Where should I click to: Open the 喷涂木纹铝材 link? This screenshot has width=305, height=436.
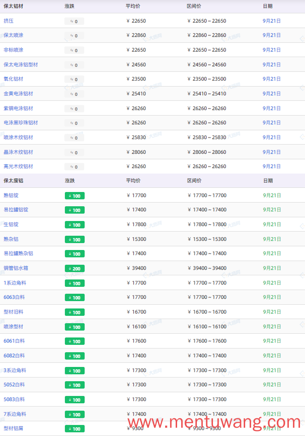18,137
